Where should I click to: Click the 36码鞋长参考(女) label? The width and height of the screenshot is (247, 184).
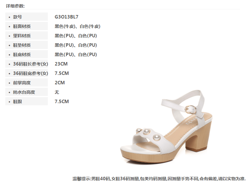[x=31, y=64]
